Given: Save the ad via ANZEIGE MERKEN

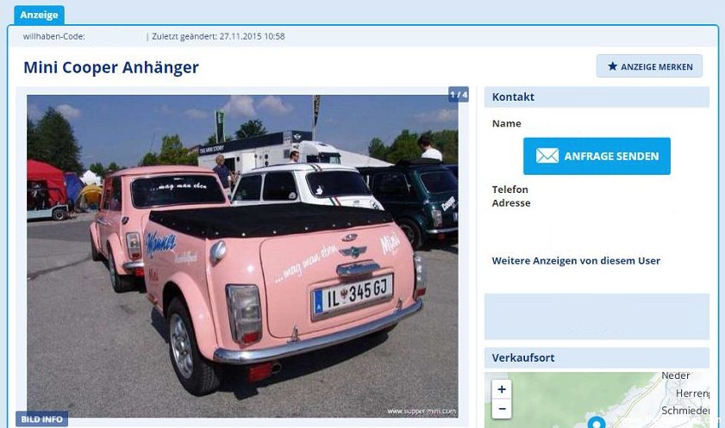Looking at the screenshot, I should (649, 66).
